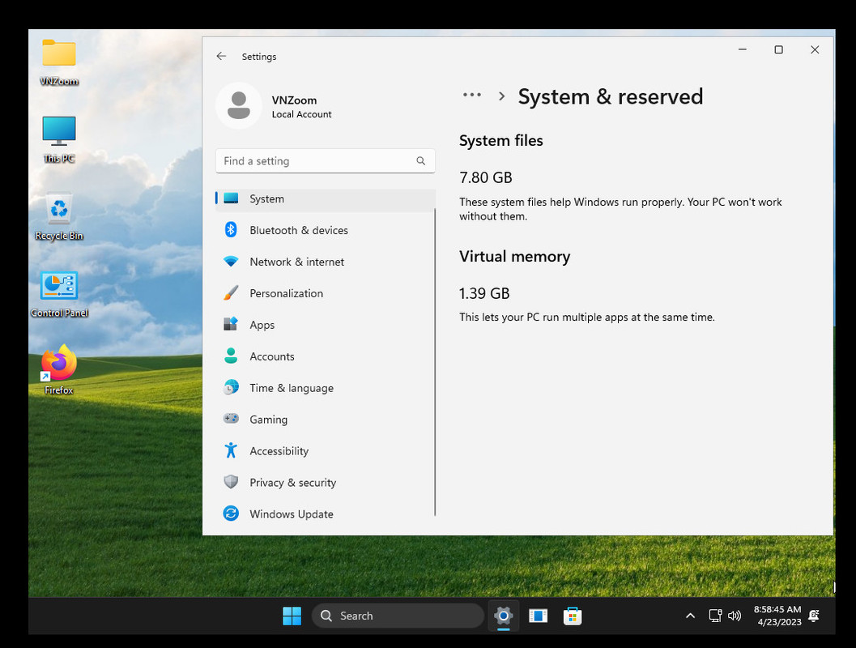Image resolution: width=856 pixels, height=648 pixels.
Task: Click the System files heading
Action: [x=501, y=141]
